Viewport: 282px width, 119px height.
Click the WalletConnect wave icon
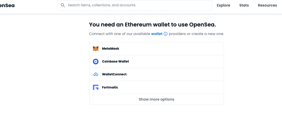tap(96, 74)
